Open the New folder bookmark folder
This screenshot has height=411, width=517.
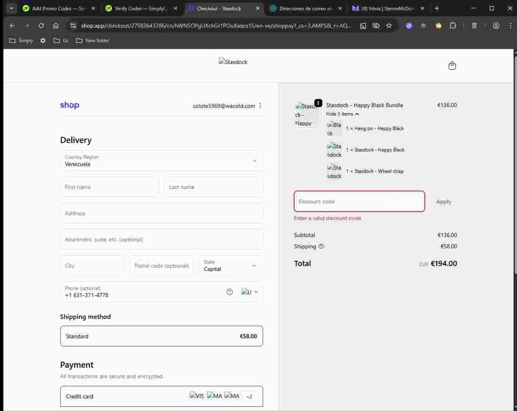click(x=93, y=40)
